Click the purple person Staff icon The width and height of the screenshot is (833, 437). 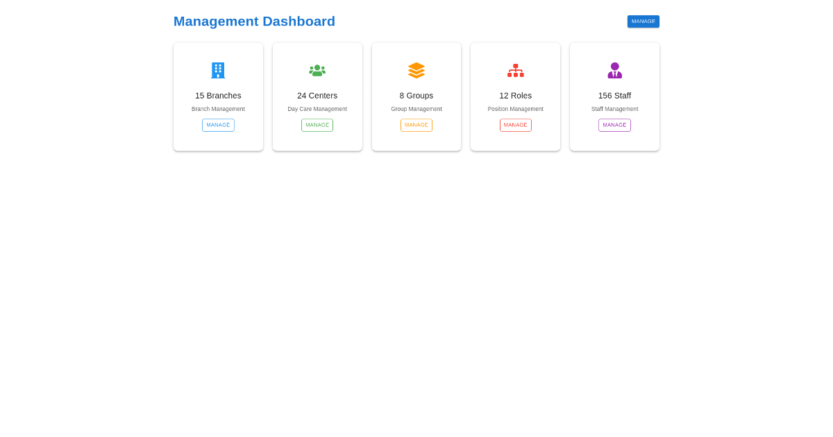(614, 70)
